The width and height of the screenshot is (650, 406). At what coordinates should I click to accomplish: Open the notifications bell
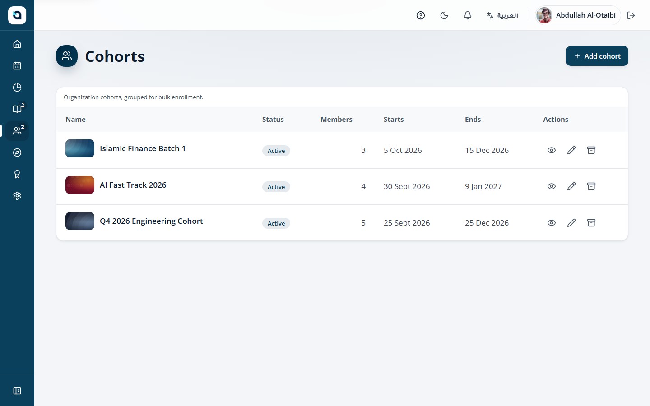click(x=468, y=15)
